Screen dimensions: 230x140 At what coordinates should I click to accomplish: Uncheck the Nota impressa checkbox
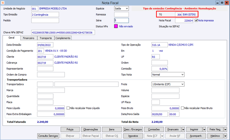pos(196,20)
